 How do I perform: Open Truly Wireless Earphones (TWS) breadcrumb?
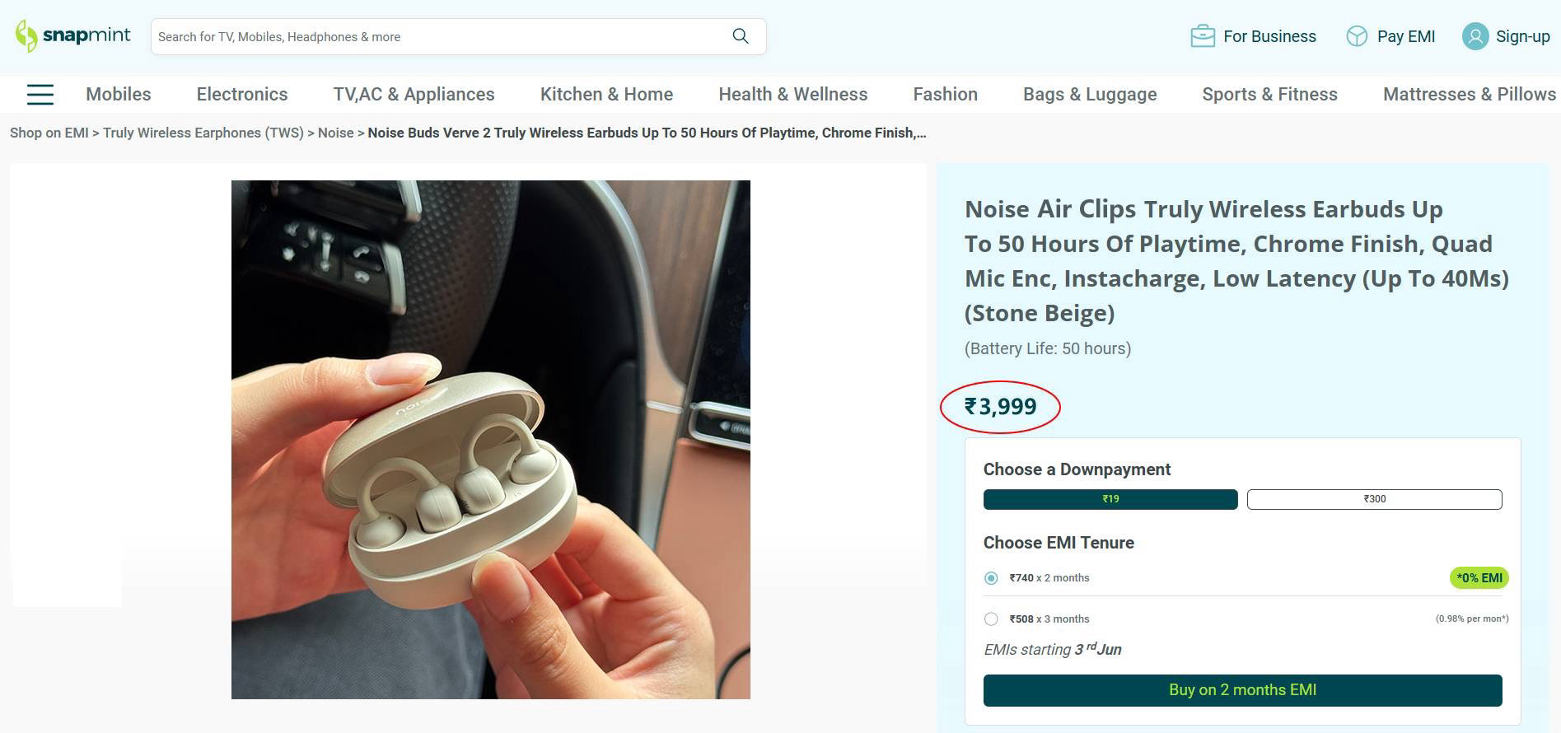click(203, 133)
